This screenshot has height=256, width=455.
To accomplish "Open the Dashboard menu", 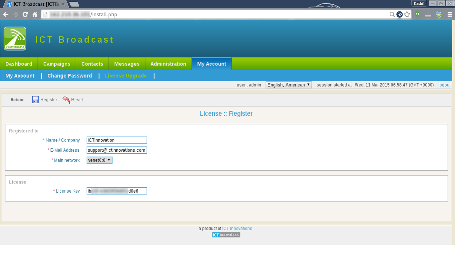I will click(x=19, y=64).
